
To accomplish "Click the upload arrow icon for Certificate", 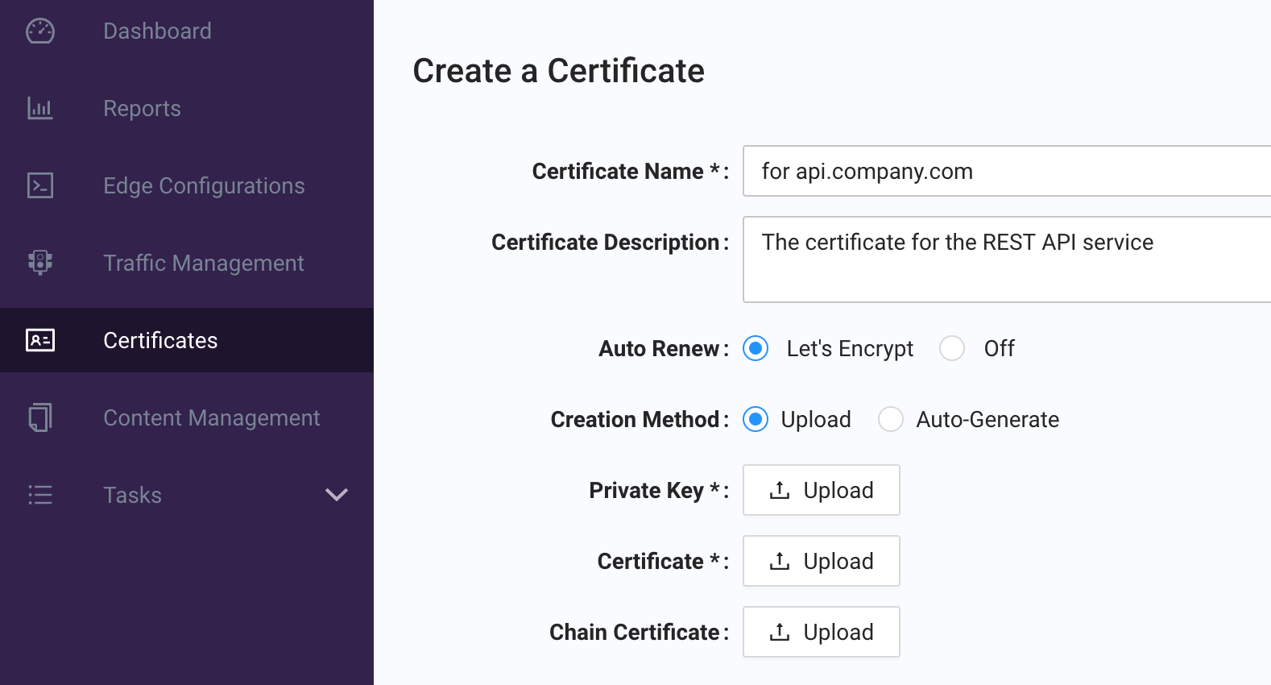I will click(780, 561).
